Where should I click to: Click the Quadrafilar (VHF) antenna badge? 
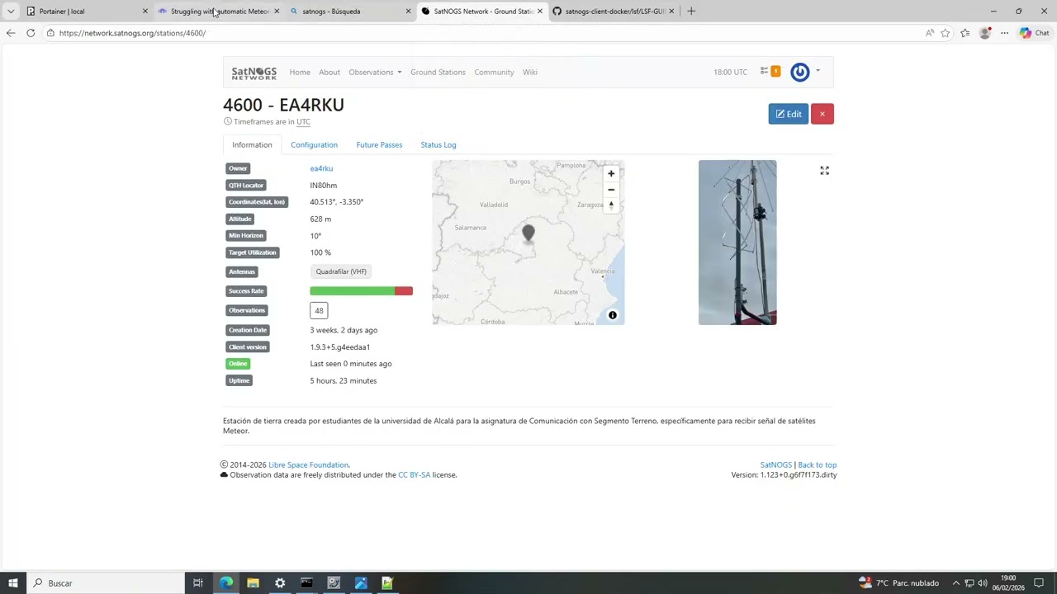pyautogui.click(x=341, y=271)
